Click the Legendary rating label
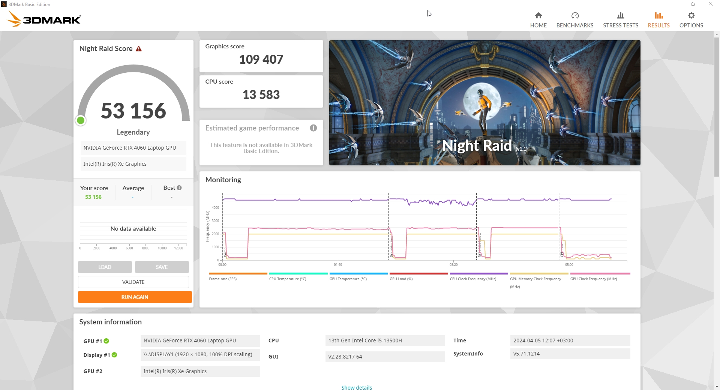Viewport: 720px width, 390px height. point(133,132)
